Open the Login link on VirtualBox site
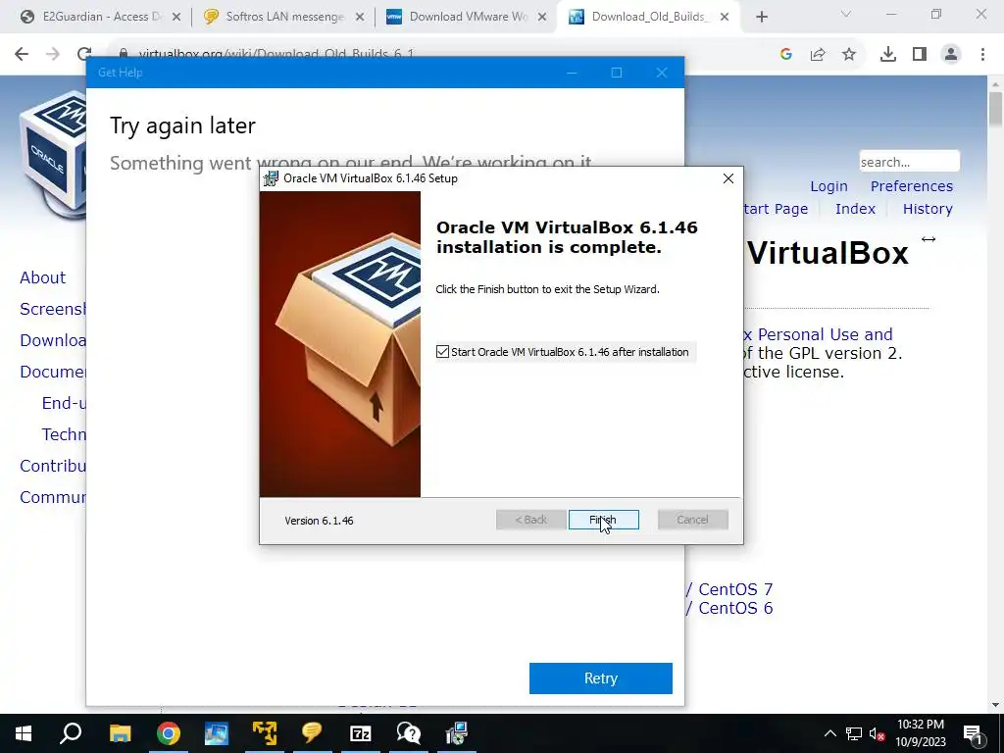Image resolution: width=1004 pixels, height=753 pixels. pyautogui.click(x=828, y=186)
